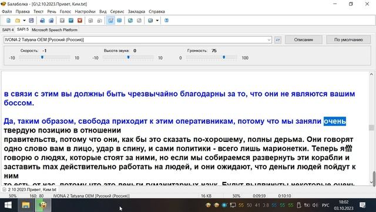Viewport: 376px width, 212px height.
Task: Open the Правка menu
Action: pos(22,12)
